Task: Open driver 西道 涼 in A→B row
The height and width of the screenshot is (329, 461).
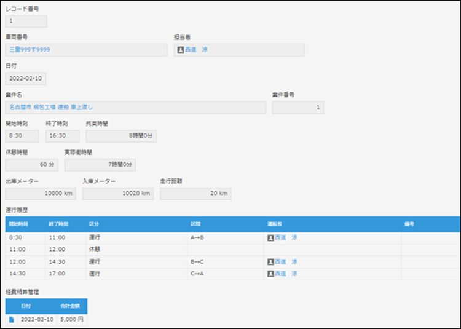Action: pyautogui.click(x=286, y=237)
